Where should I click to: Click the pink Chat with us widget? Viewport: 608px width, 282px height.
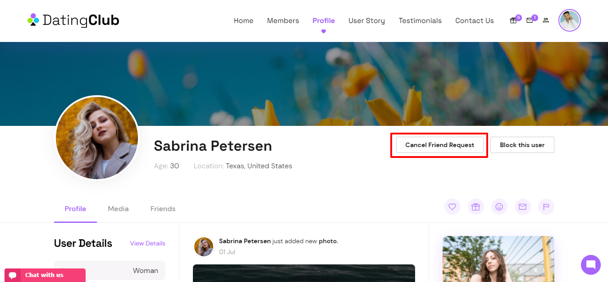[45, 275]
